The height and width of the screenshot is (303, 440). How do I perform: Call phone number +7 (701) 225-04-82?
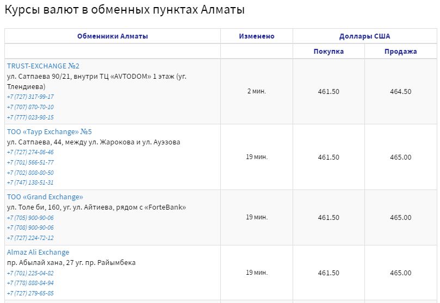(x=30, y=273)
